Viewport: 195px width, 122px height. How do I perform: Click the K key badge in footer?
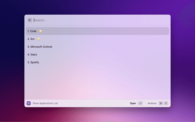point(166,103)
